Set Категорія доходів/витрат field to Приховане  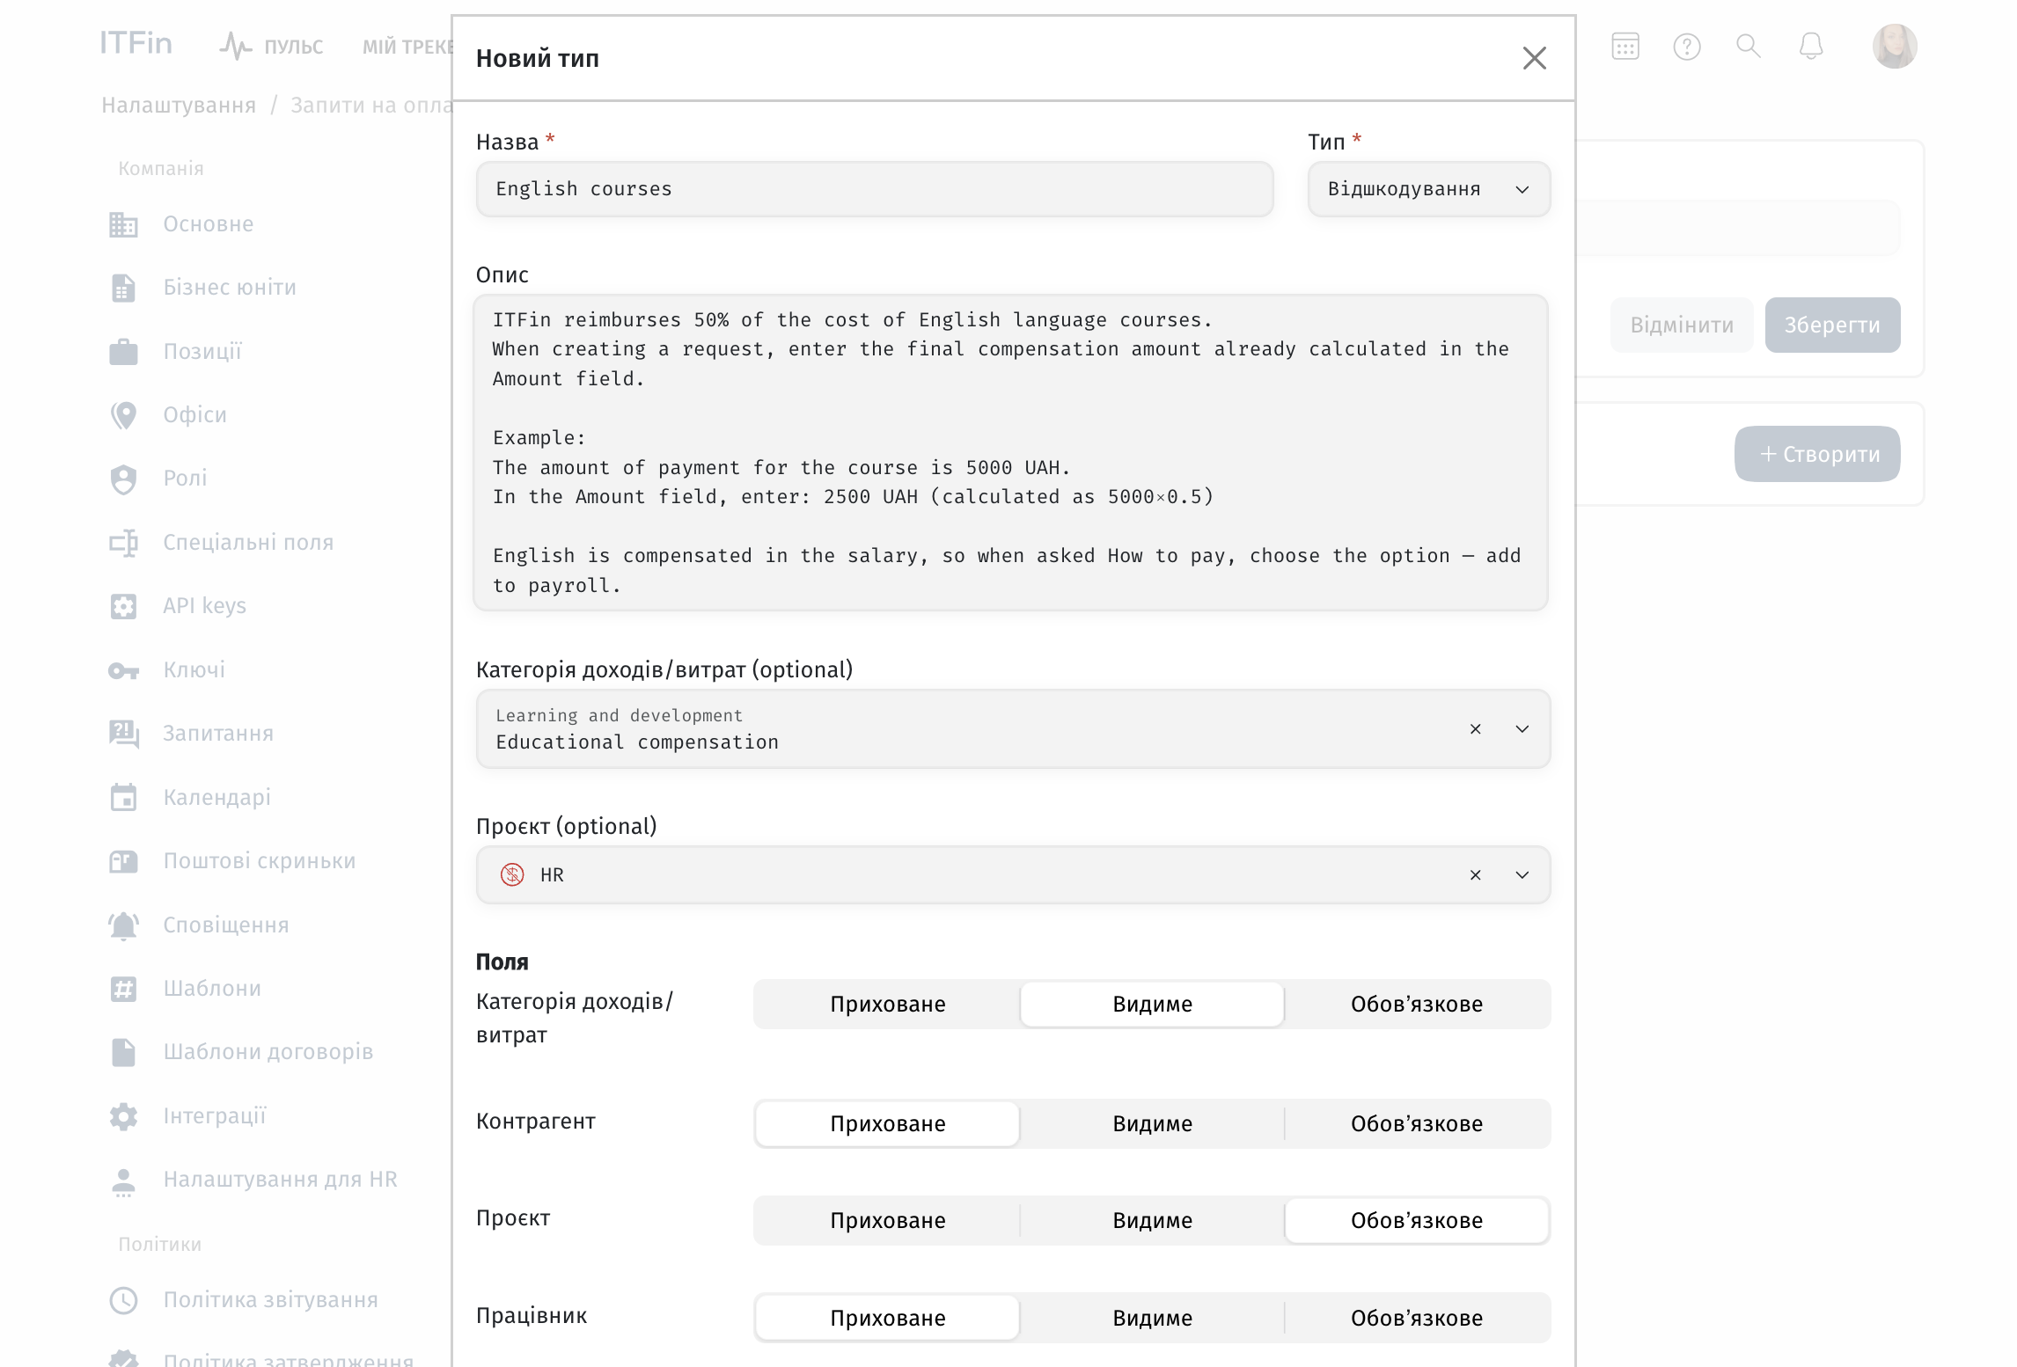pyautogui.click(x=887, y=1005)
